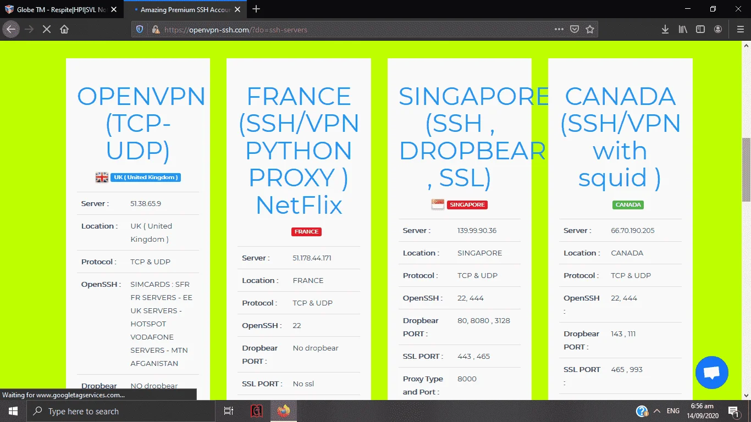
Task: Open the CANADA SSH/VPN with squid heading
Action: [x=620, y=137]
